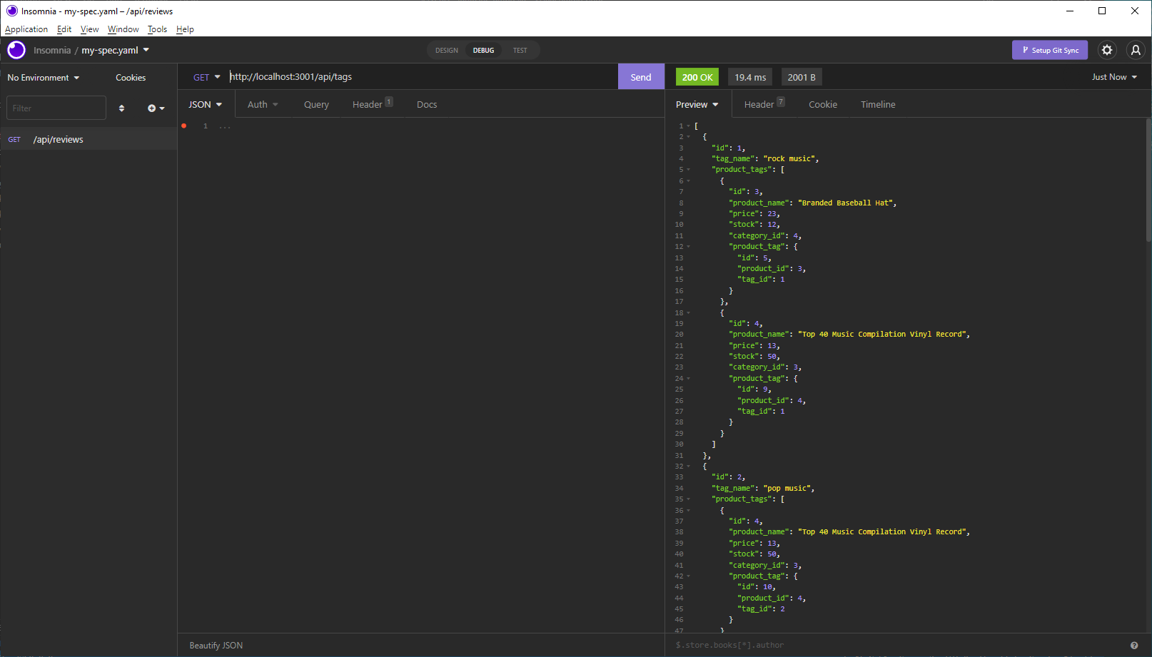Click Setup Git Sync button
The width and height of the screenshot is (1152, 657).
pos(1050,50)
